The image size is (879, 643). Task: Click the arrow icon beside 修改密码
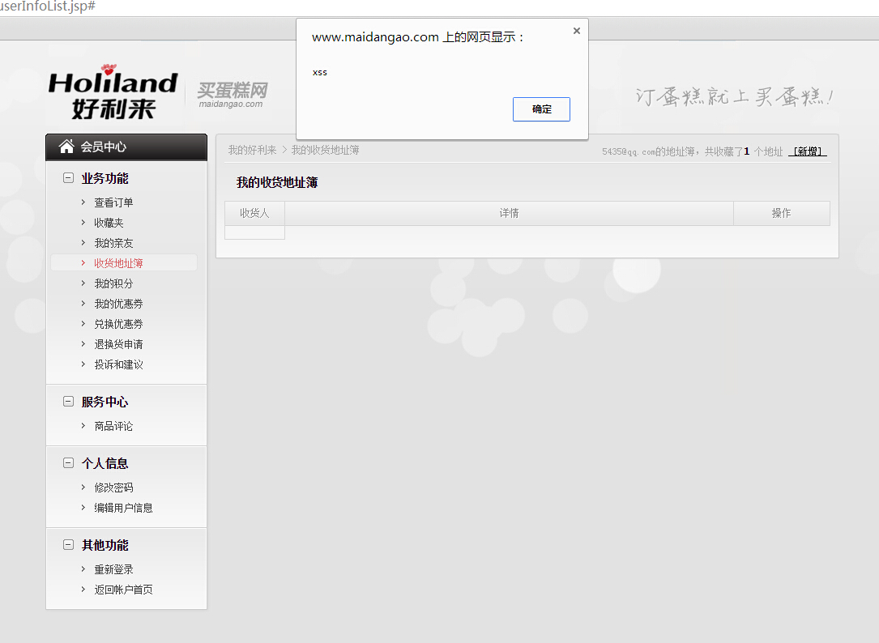[x=83, y=488]
